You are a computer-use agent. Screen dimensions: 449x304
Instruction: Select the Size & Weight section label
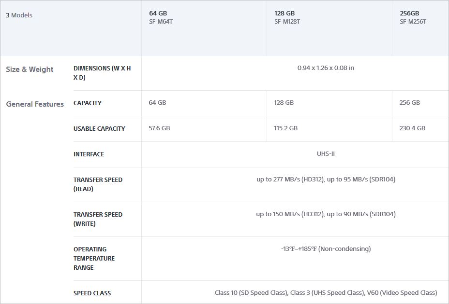click(x=30, y=69)
